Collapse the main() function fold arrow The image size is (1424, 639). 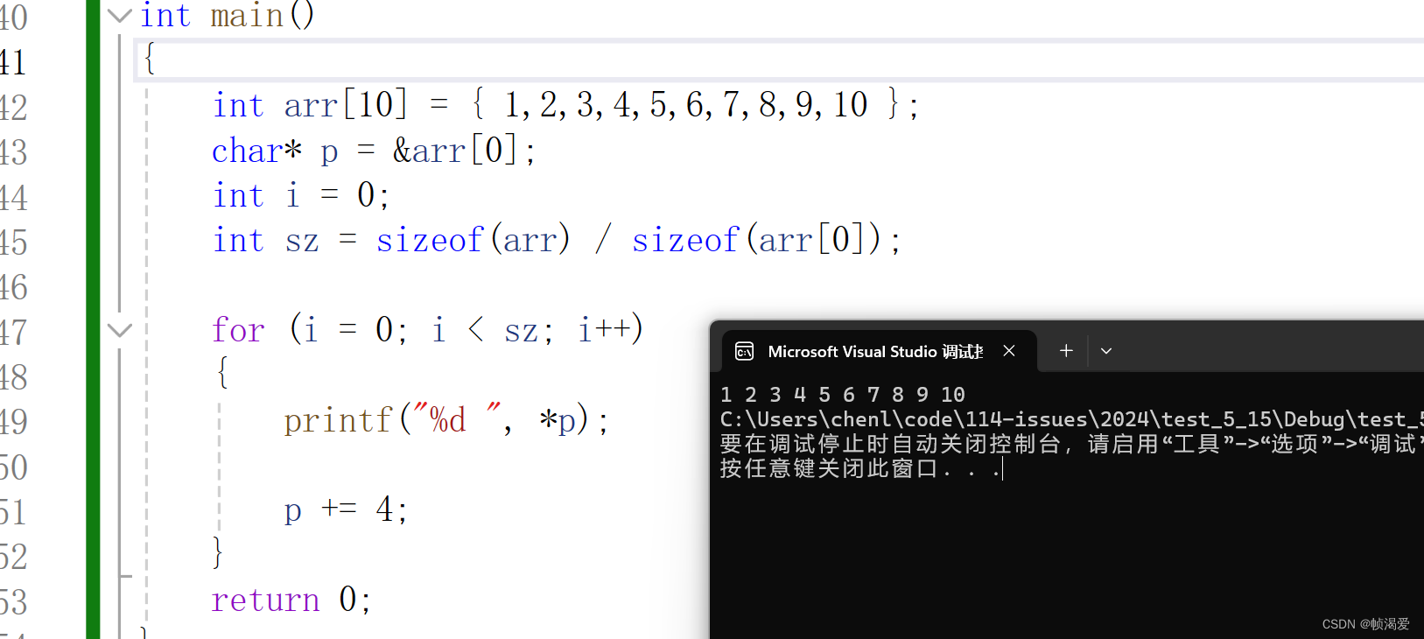coord(119,15)
